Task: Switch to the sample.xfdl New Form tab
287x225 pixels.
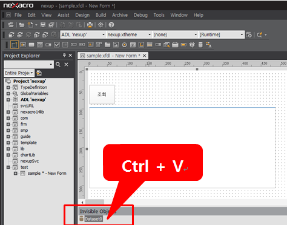Action: pyautogui.click(x=113, y=56)
